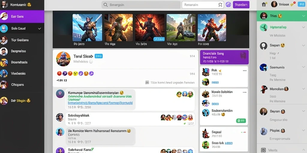Select Ear Bans in the left sidebar

point(22,17)
